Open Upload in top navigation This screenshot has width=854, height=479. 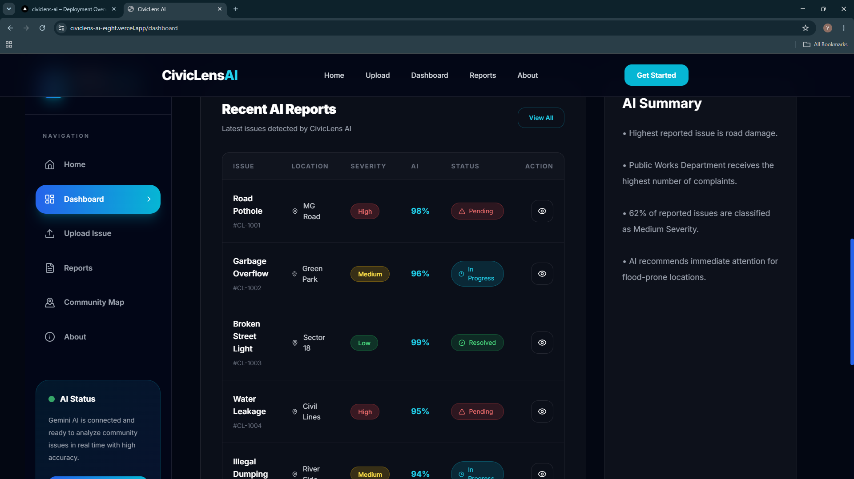pyautogui.click(x=378, y=75)
